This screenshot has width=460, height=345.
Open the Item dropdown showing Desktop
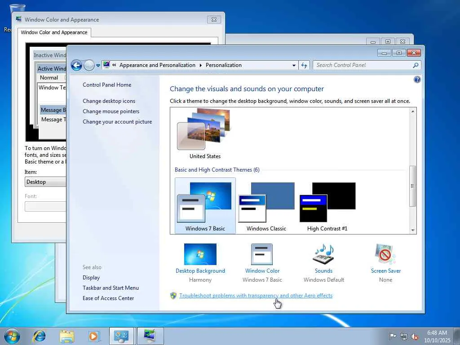pos(45,182)
